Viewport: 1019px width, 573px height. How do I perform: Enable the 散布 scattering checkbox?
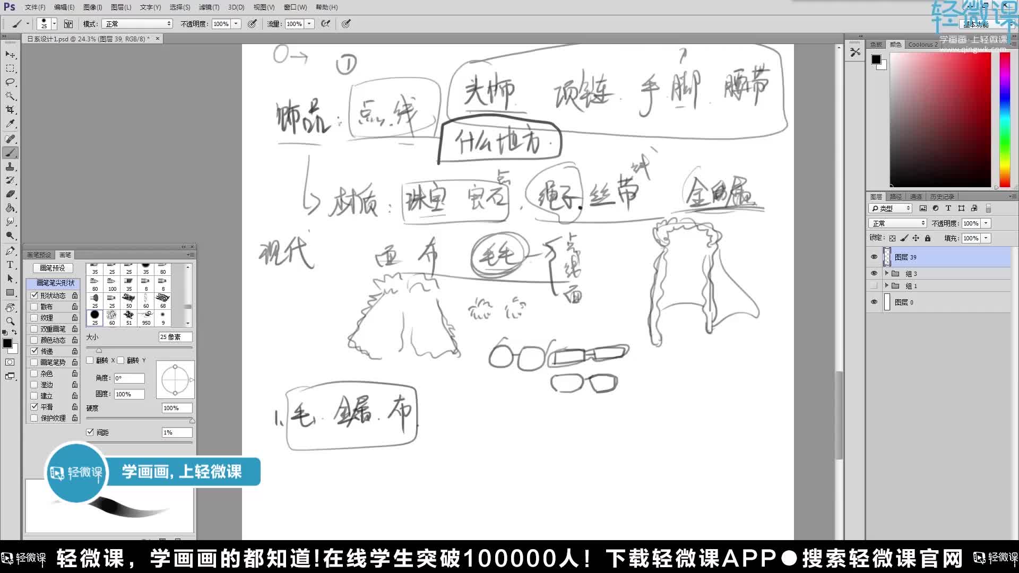pos(34,307)
